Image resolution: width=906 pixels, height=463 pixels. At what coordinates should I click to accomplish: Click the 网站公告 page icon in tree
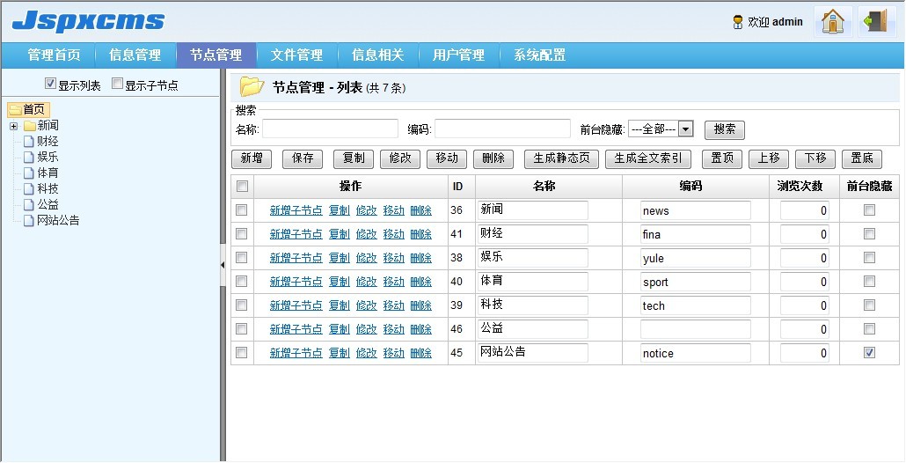coord(29,221)
